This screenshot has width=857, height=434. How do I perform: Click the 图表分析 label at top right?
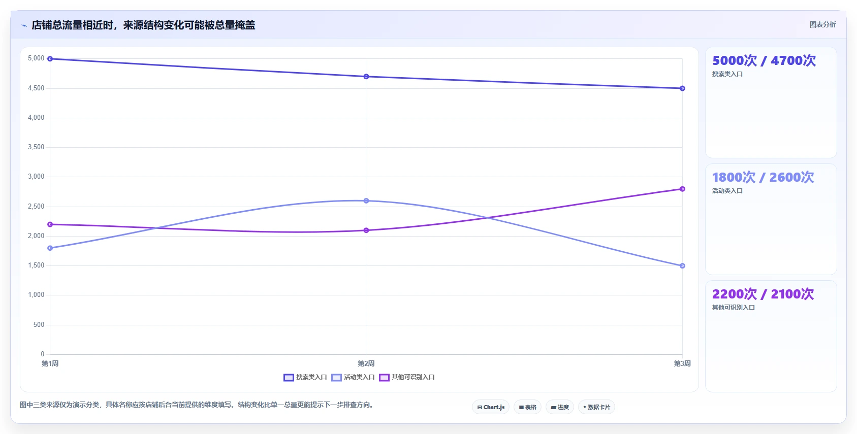pos(822,24)
